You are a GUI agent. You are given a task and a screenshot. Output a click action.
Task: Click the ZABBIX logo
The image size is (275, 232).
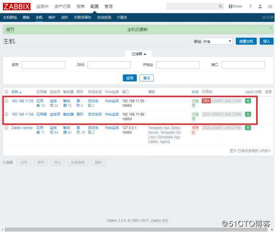point(17,6)
